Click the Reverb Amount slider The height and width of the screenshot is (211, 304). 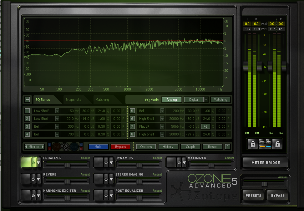click(x=67, y=181)
